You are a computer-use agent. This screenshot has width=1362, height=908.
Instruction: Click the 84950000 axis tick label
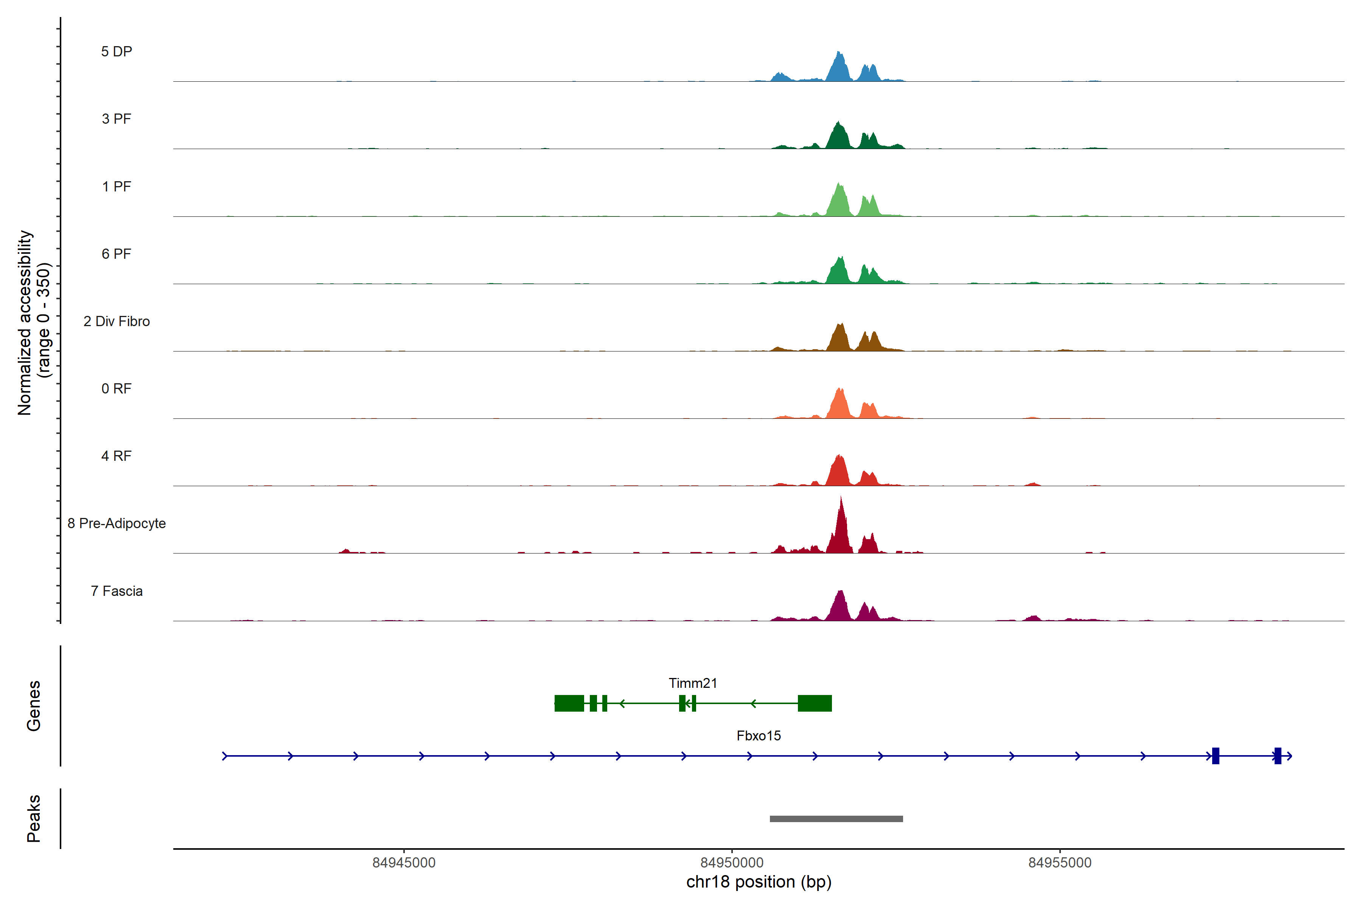(x=731, y=862)
